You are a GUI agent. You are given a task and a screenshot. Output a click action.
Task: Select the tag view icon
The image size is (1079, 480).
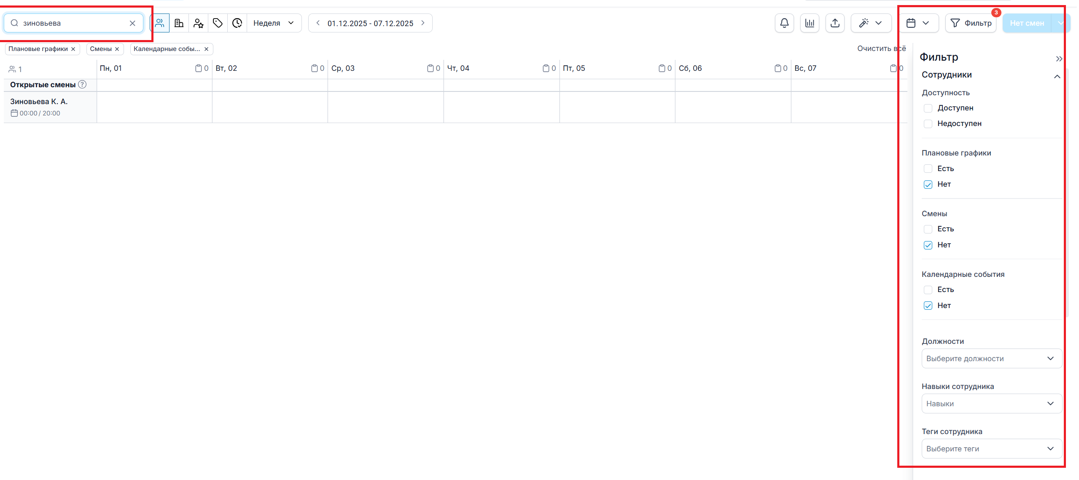click(218, 23)
